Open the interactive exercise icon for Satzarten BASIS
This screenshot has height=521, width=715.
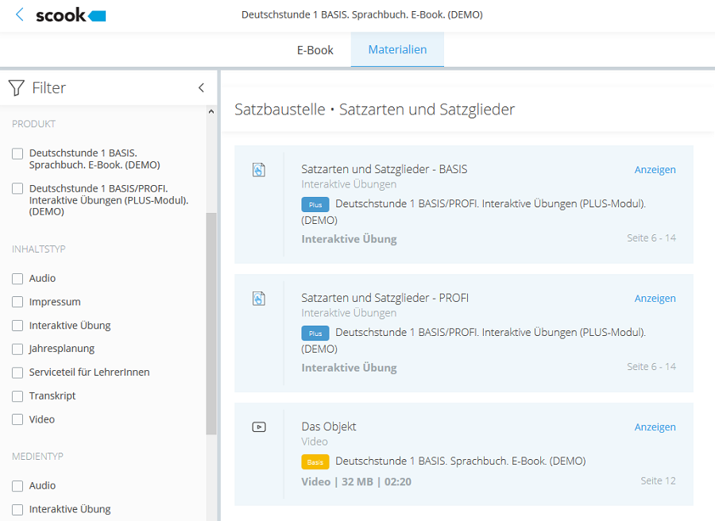258,170
